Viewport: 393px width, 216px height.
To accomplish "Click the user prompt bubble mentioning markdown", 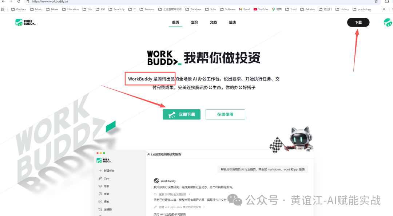I will click(x=263, y=169).
